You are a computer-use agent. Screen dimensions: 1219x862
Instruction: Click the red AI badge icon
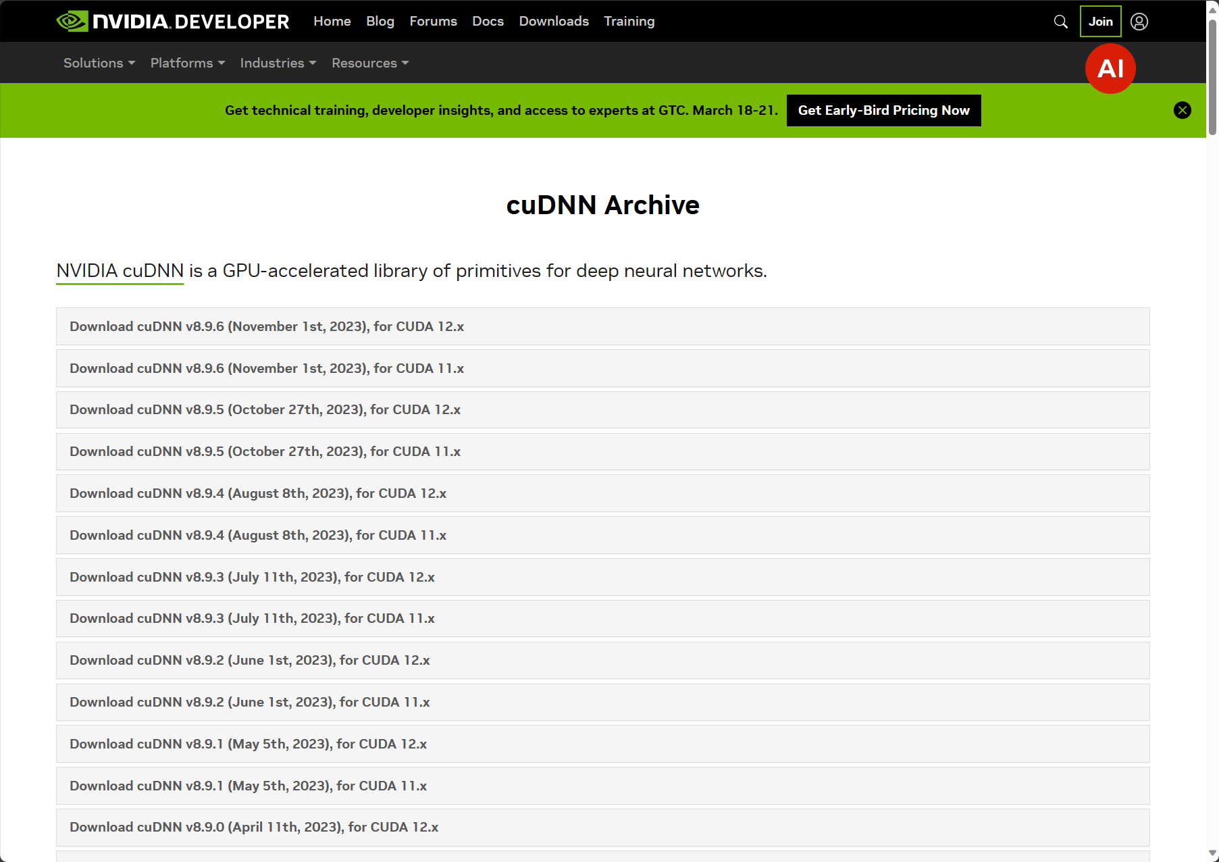[x=1110, y=68]
